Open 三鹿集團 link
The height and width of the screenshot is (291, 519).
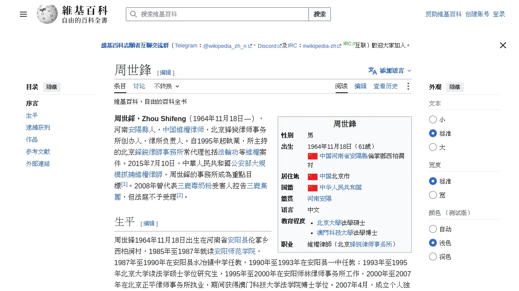point(191,191)
